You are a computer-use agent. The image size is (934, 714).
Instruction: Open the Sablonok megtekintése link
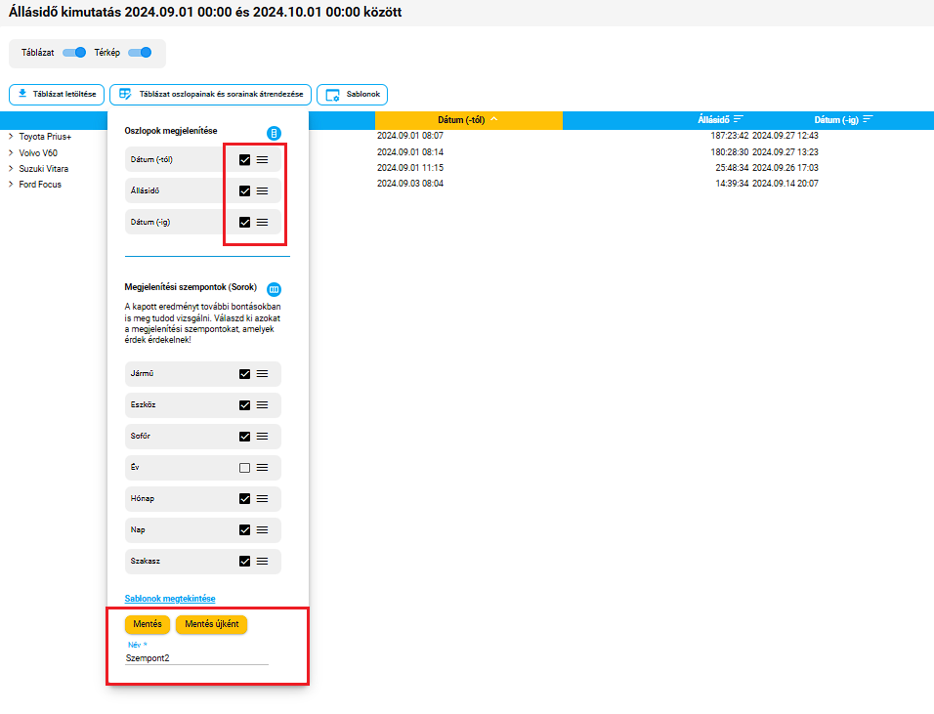[x=170, y=598]
